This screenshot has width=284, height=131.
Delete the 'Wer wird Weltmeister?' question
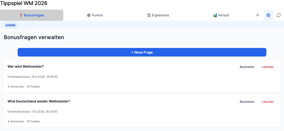[x=268, y=67]
